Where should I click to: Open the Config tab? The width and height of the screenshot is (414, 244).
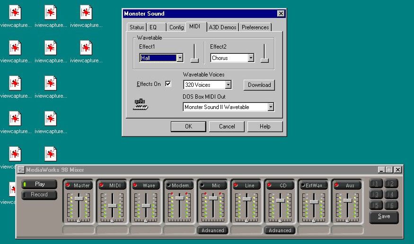click(176, 27)
